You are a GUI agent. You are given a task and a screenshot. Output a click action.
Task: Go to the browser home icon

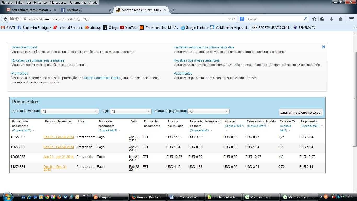[x=341, y=19]
